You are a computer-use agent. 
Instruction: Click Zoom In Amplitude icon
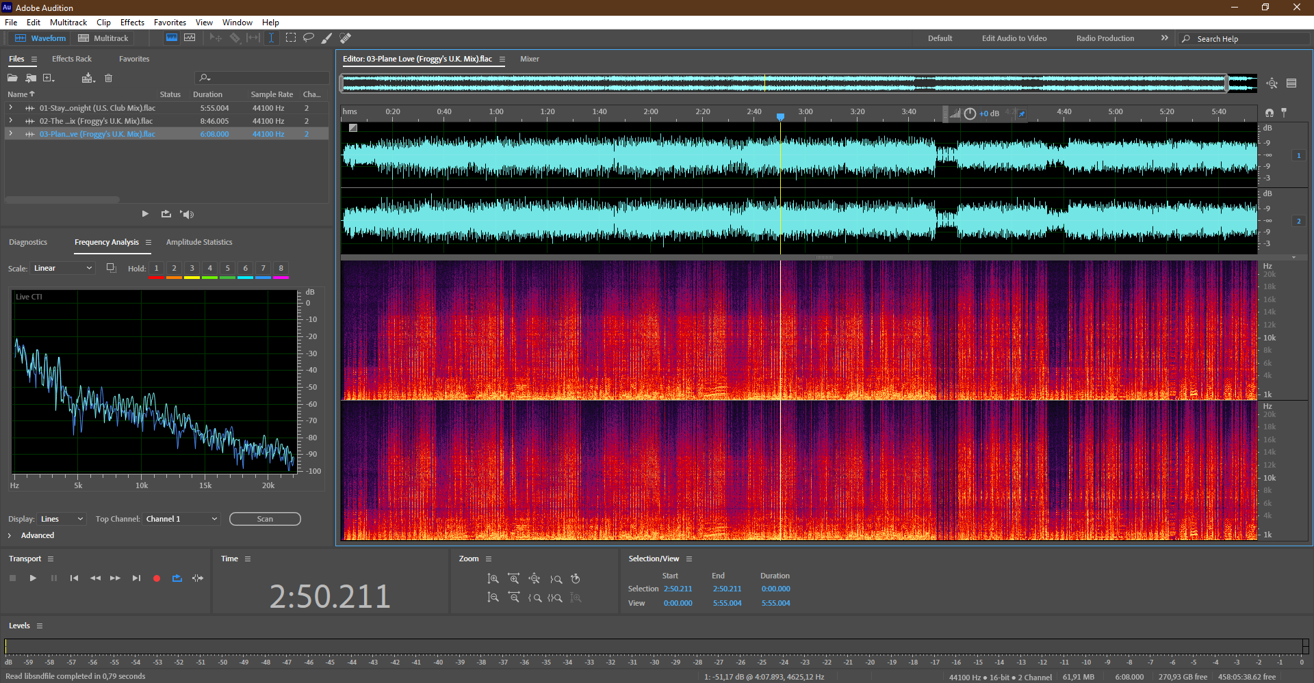pyautogui.click(x=493, y=579)
